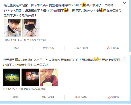Repost via 转发 6387
This screenshot has width=131, height=105.
48,48
